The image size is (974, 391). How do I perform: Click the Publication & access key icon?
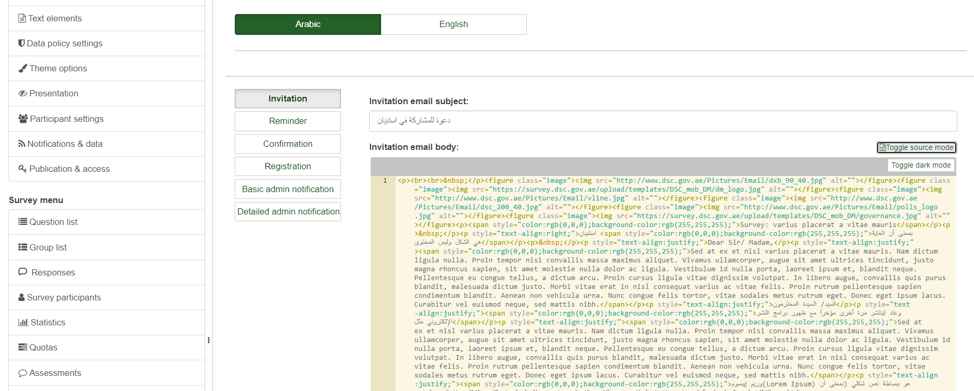(22, 169)
